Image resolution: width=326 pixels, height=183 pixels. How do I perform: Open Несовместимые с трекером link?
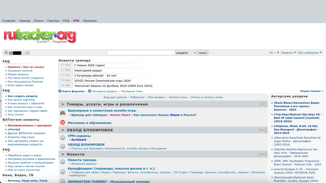[x=29, y=125]
